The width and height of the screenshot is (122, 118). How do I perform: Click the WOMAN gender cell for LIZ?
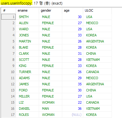pyautogui.click(x=51, y=102)
